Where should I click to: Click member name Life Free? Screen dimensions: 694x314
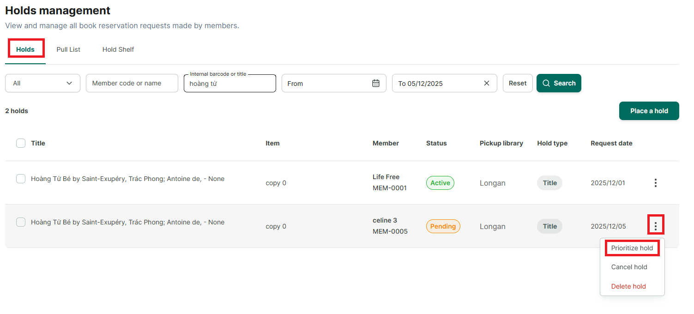pyautogui.click(x=386, y=177)
